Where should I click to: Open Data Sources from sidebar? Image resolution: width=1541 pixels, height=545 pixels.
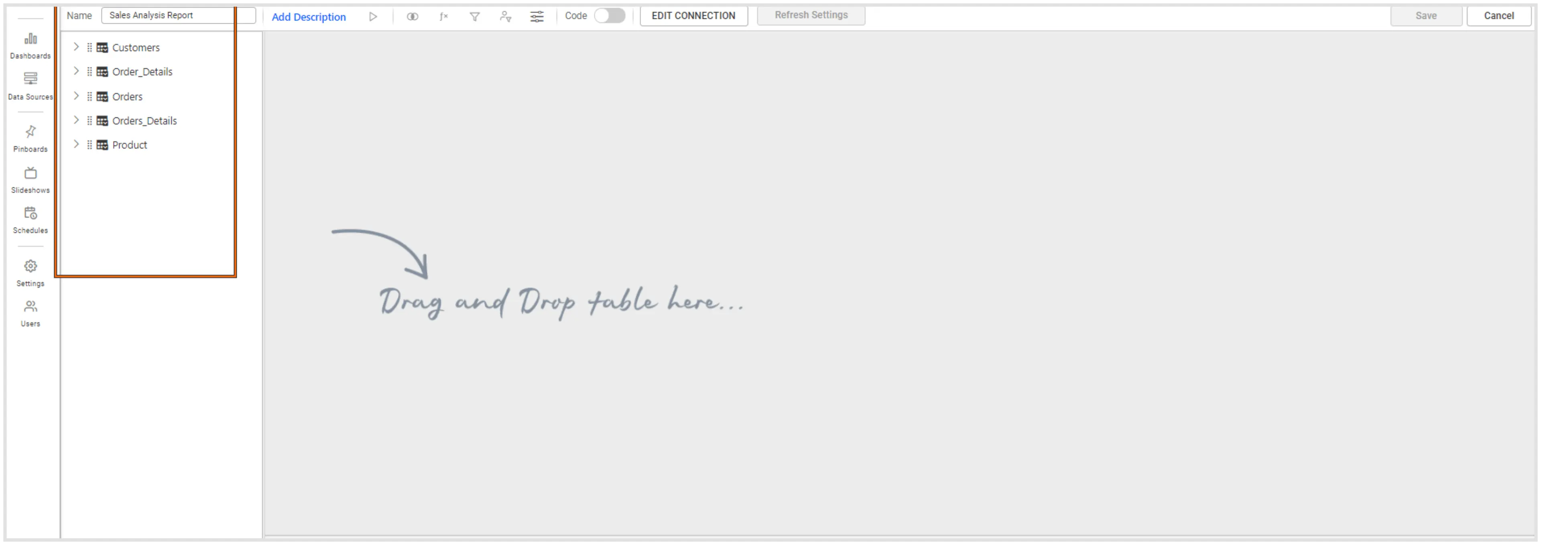pos(30,86)
